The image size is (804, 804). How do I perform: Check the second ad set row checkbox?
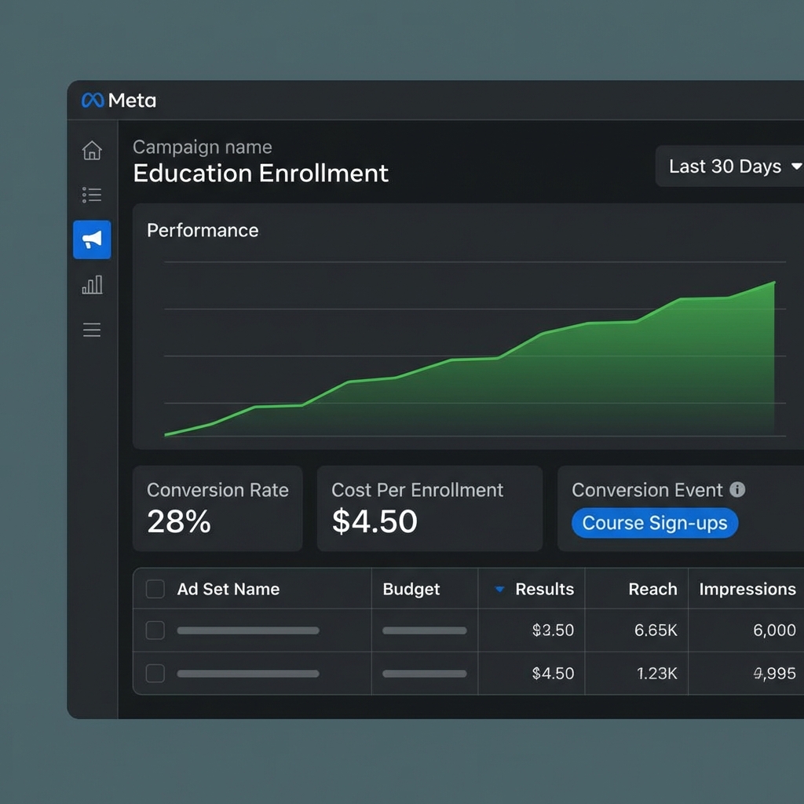(155, 674)
